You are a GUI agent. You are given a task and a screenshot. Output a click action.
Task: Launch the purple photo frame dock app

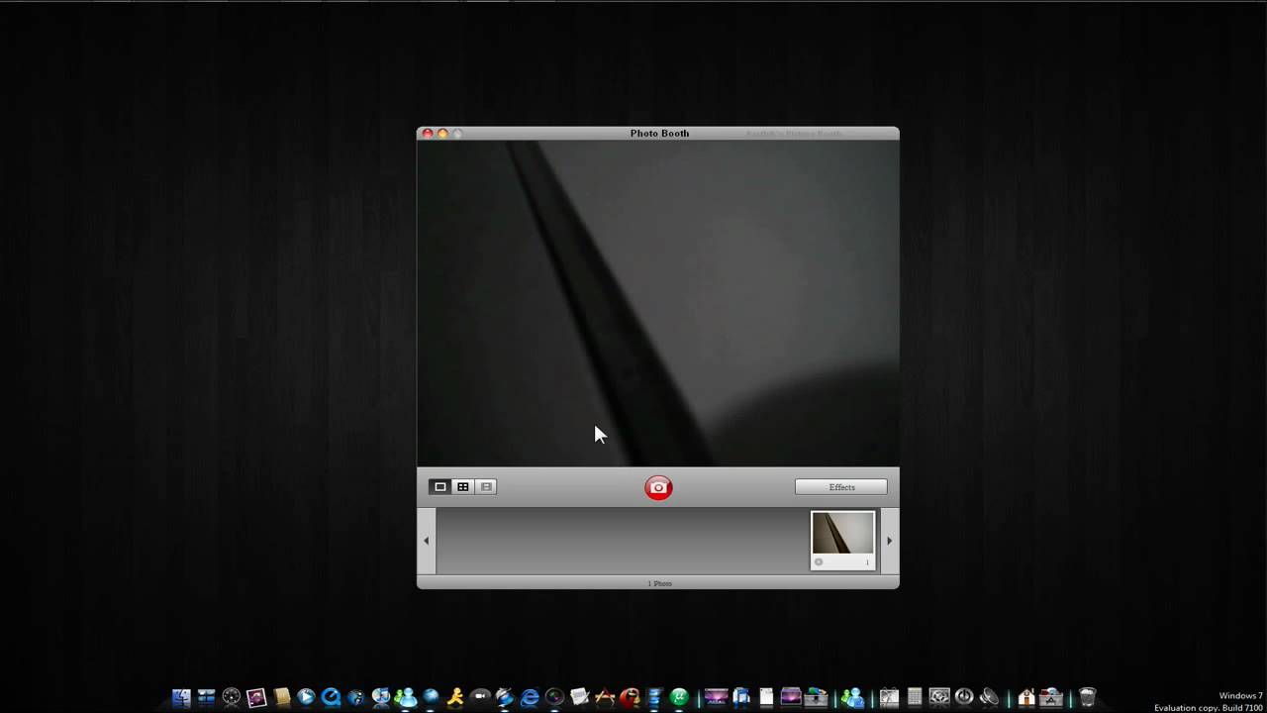pyautogui.click(x=255, y=697)
